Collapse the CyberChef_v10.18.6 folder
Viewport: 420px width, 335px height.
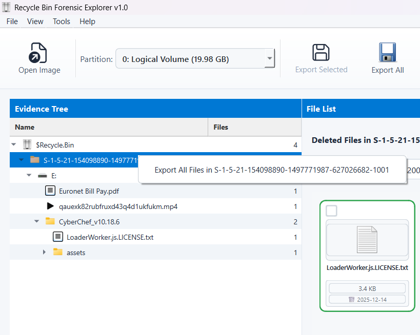click(x=37, y=221)
